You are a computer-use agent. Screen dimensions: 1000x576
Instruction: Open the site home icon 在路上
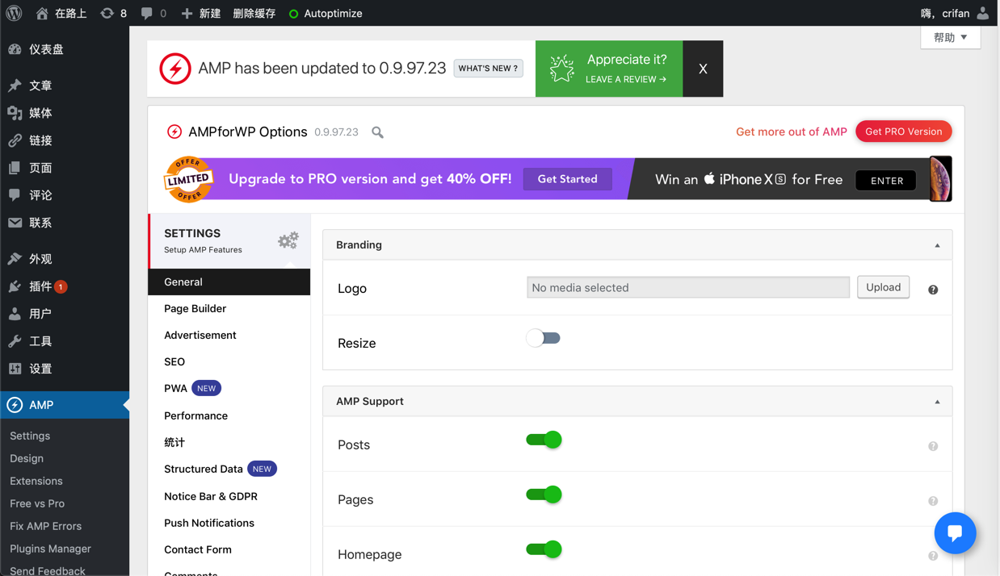[42, 13]
